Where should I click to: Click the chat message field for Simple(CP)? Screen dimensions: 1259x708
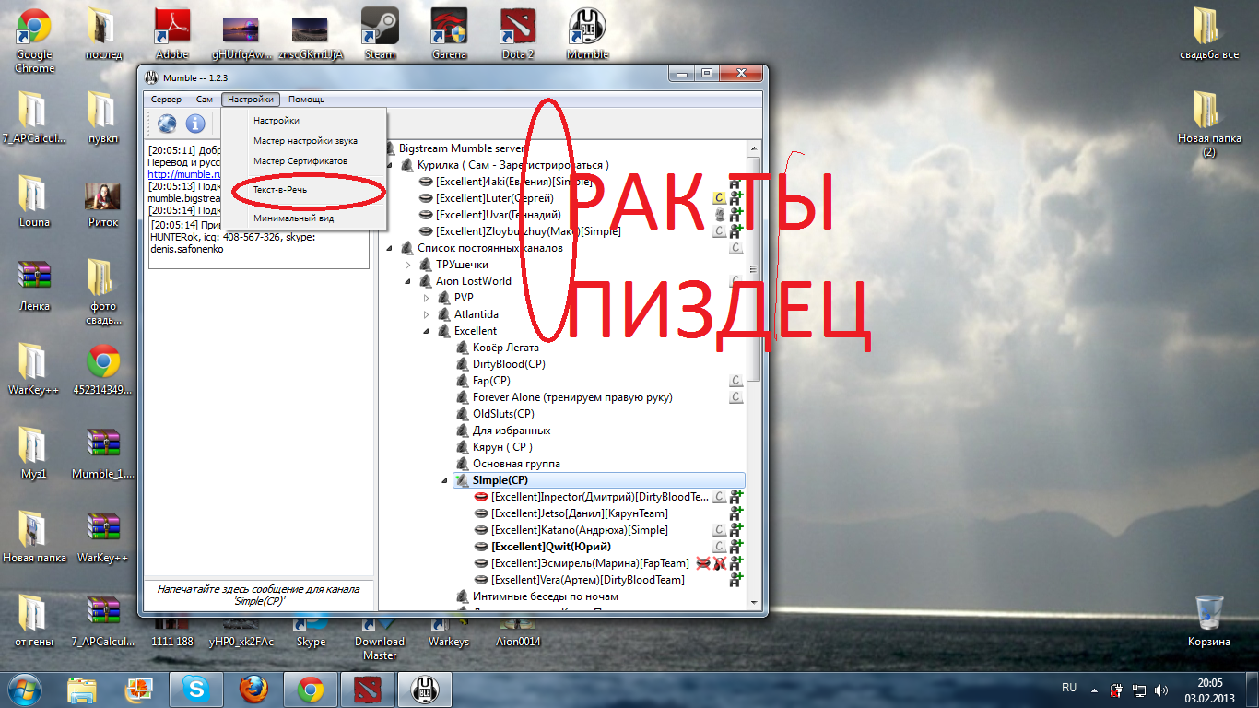click(x=258, y=595)
